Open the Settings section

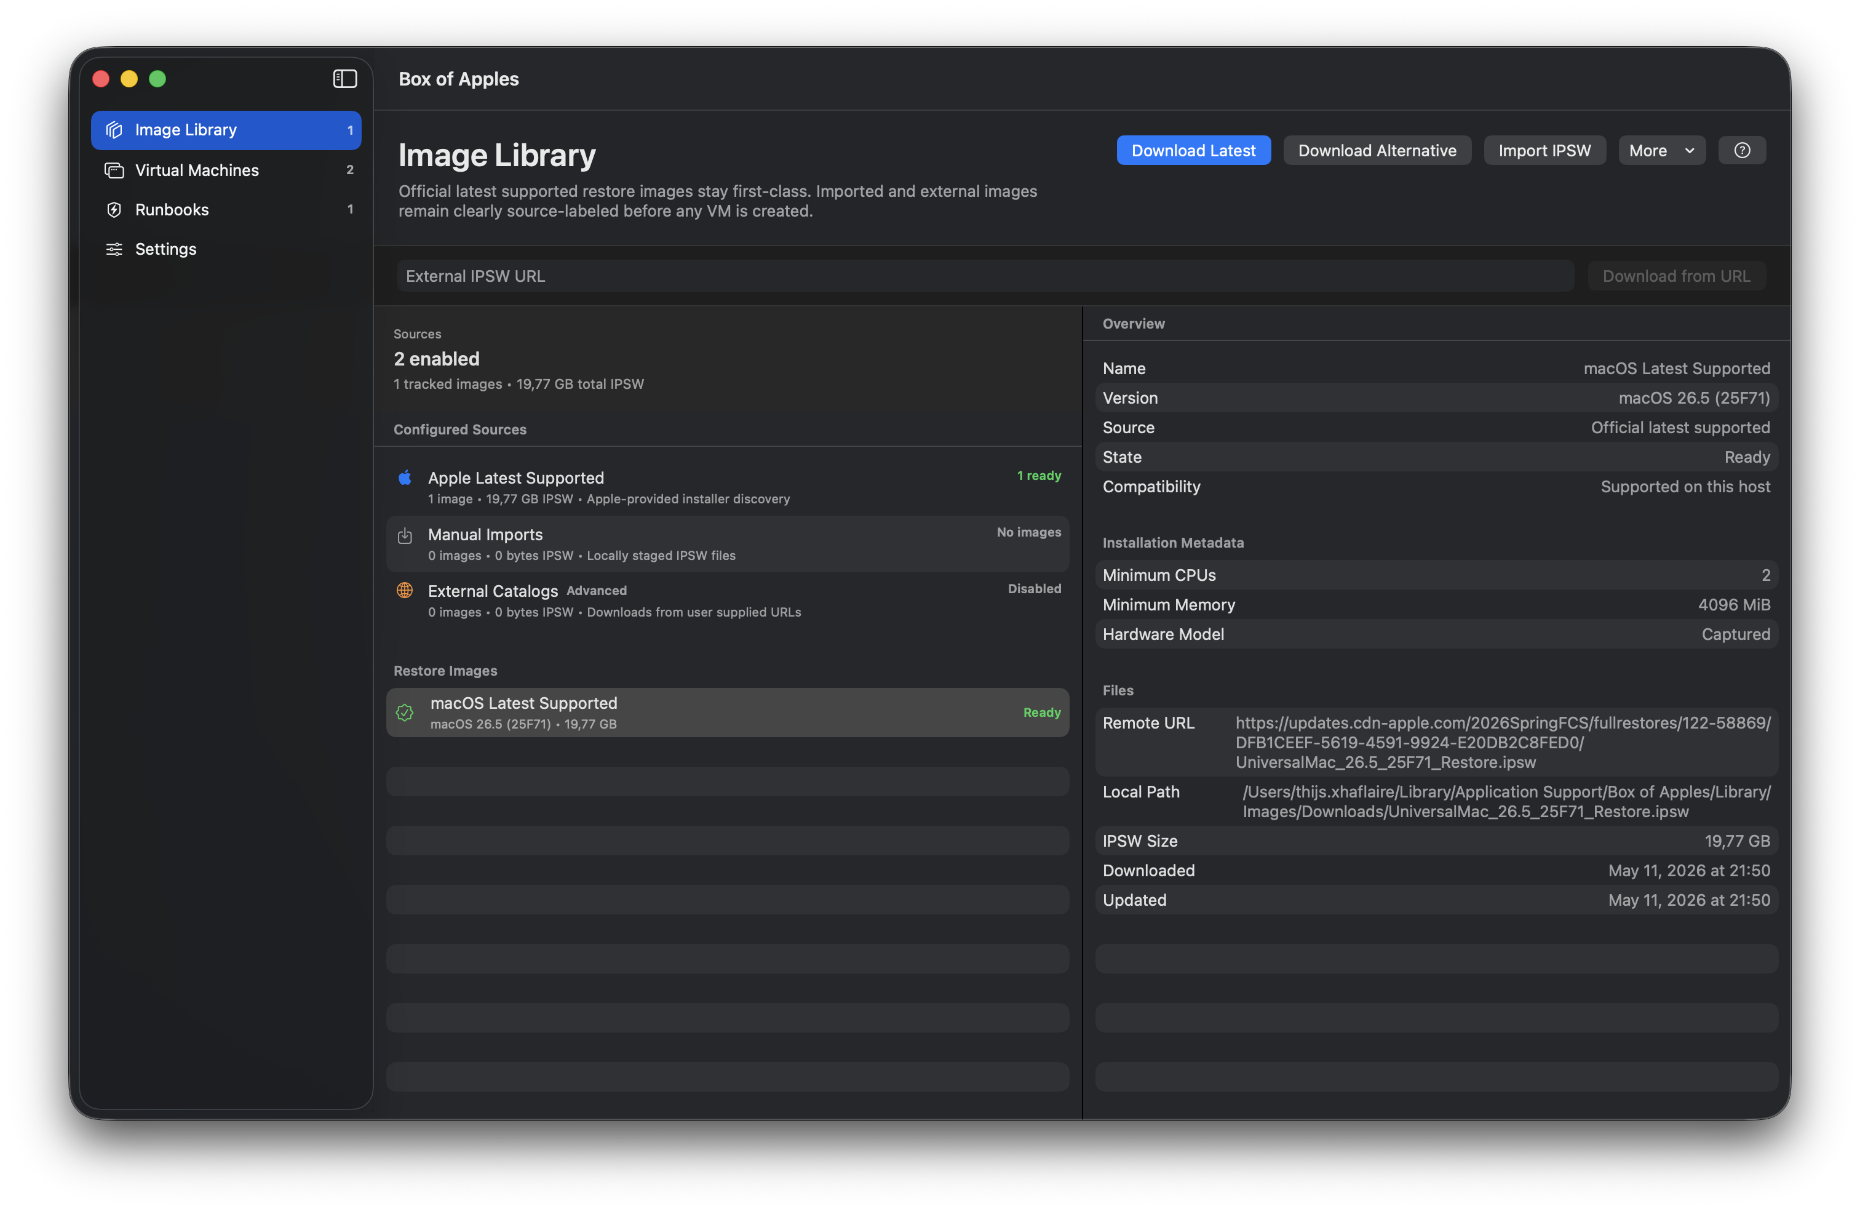coord(226,249)
